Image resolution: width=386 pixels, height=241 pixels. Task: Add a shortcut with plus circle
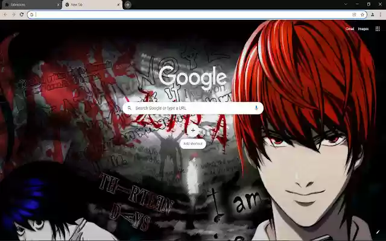pos(193,131)
